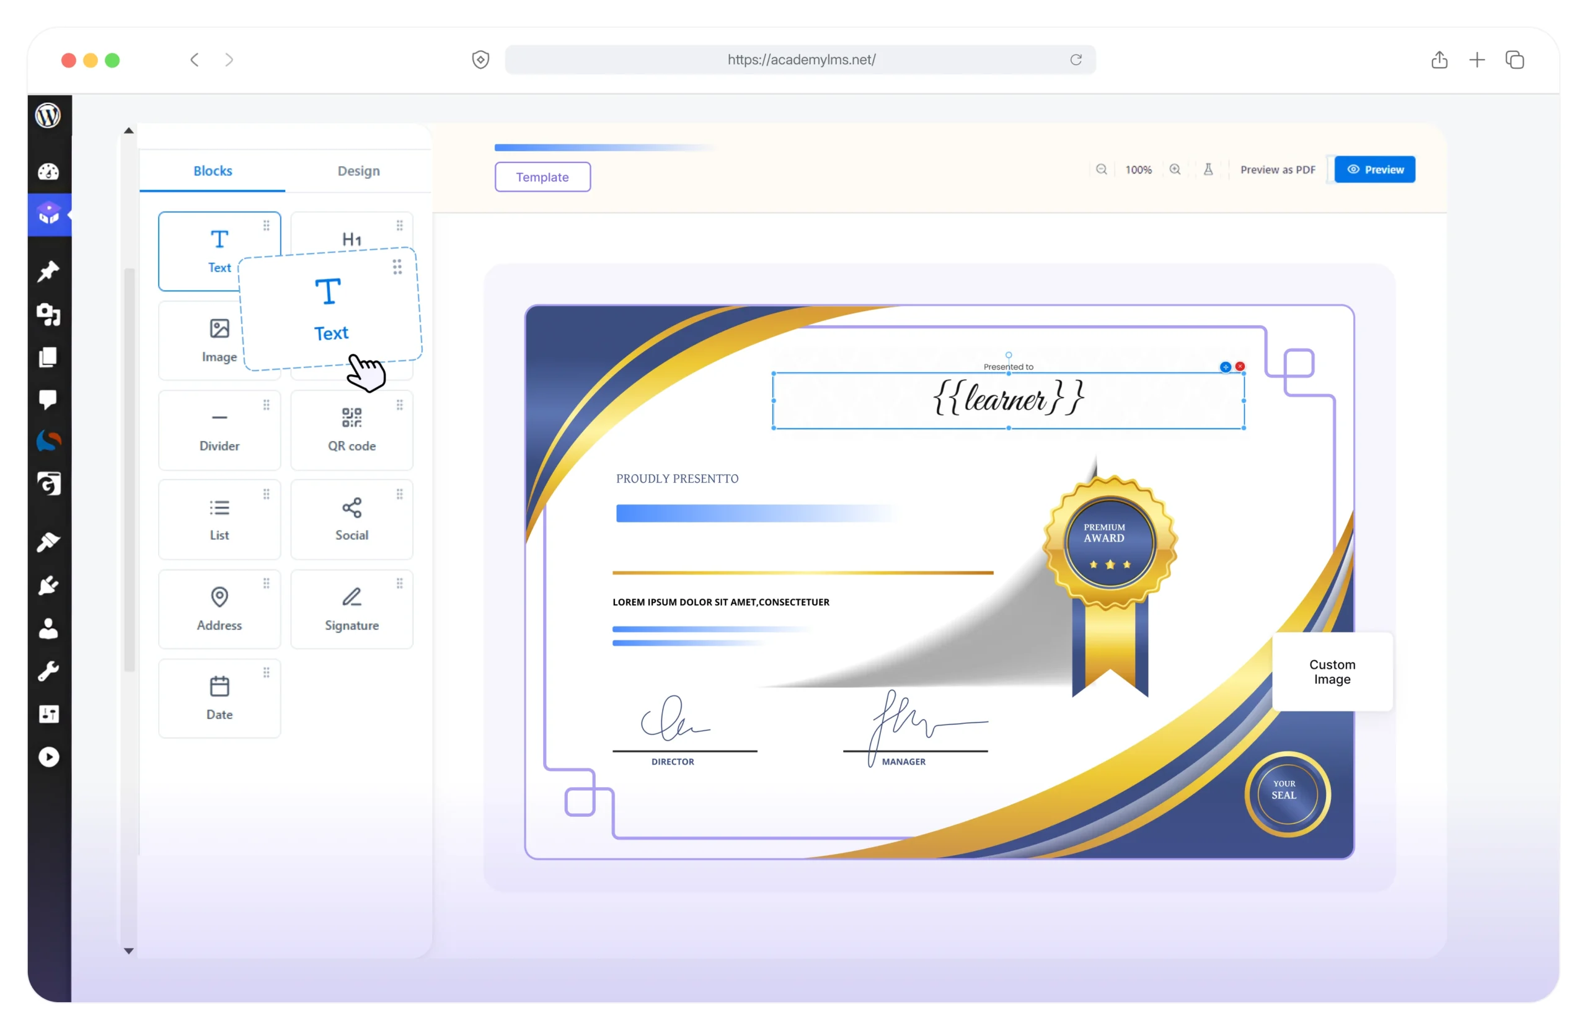Click the PROUDLY PRESENTTO text
This screenshot has width=1587, height=1030.
click(677, 478)
